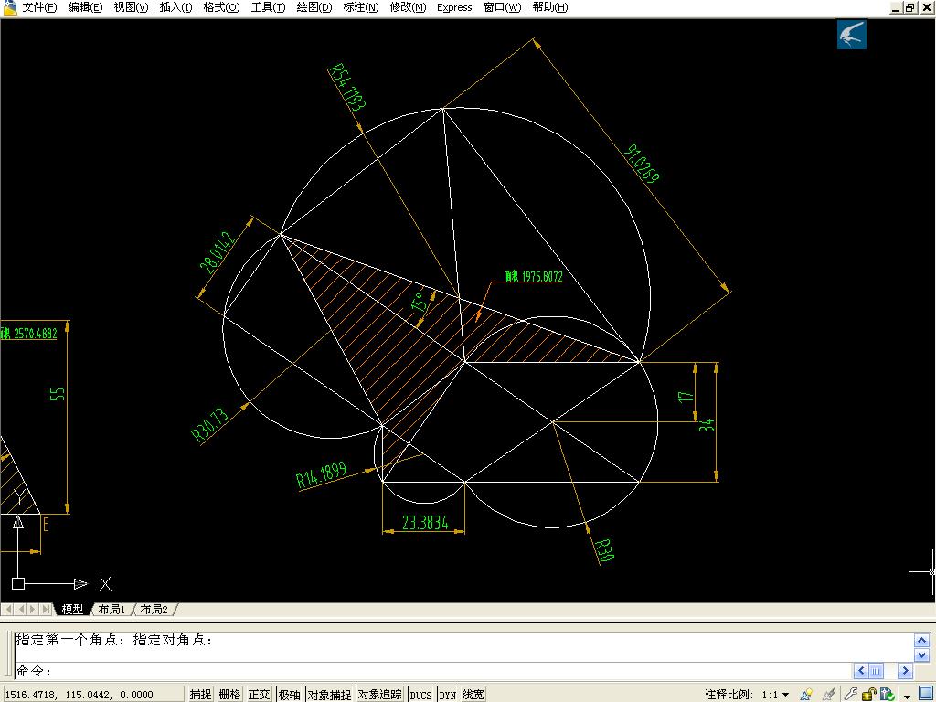Viewport: 936px width, 702px height.
Task: Switch to the 布局1 layout tab
Action: pos(112,610)
